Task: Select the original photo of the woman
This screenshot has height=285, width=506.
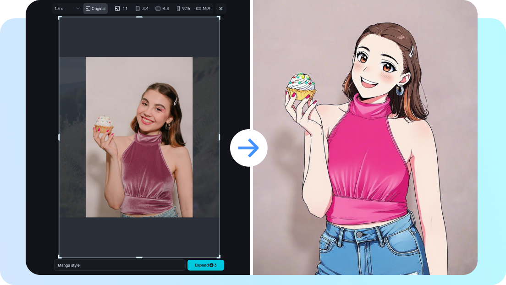Action: (139, 137)
